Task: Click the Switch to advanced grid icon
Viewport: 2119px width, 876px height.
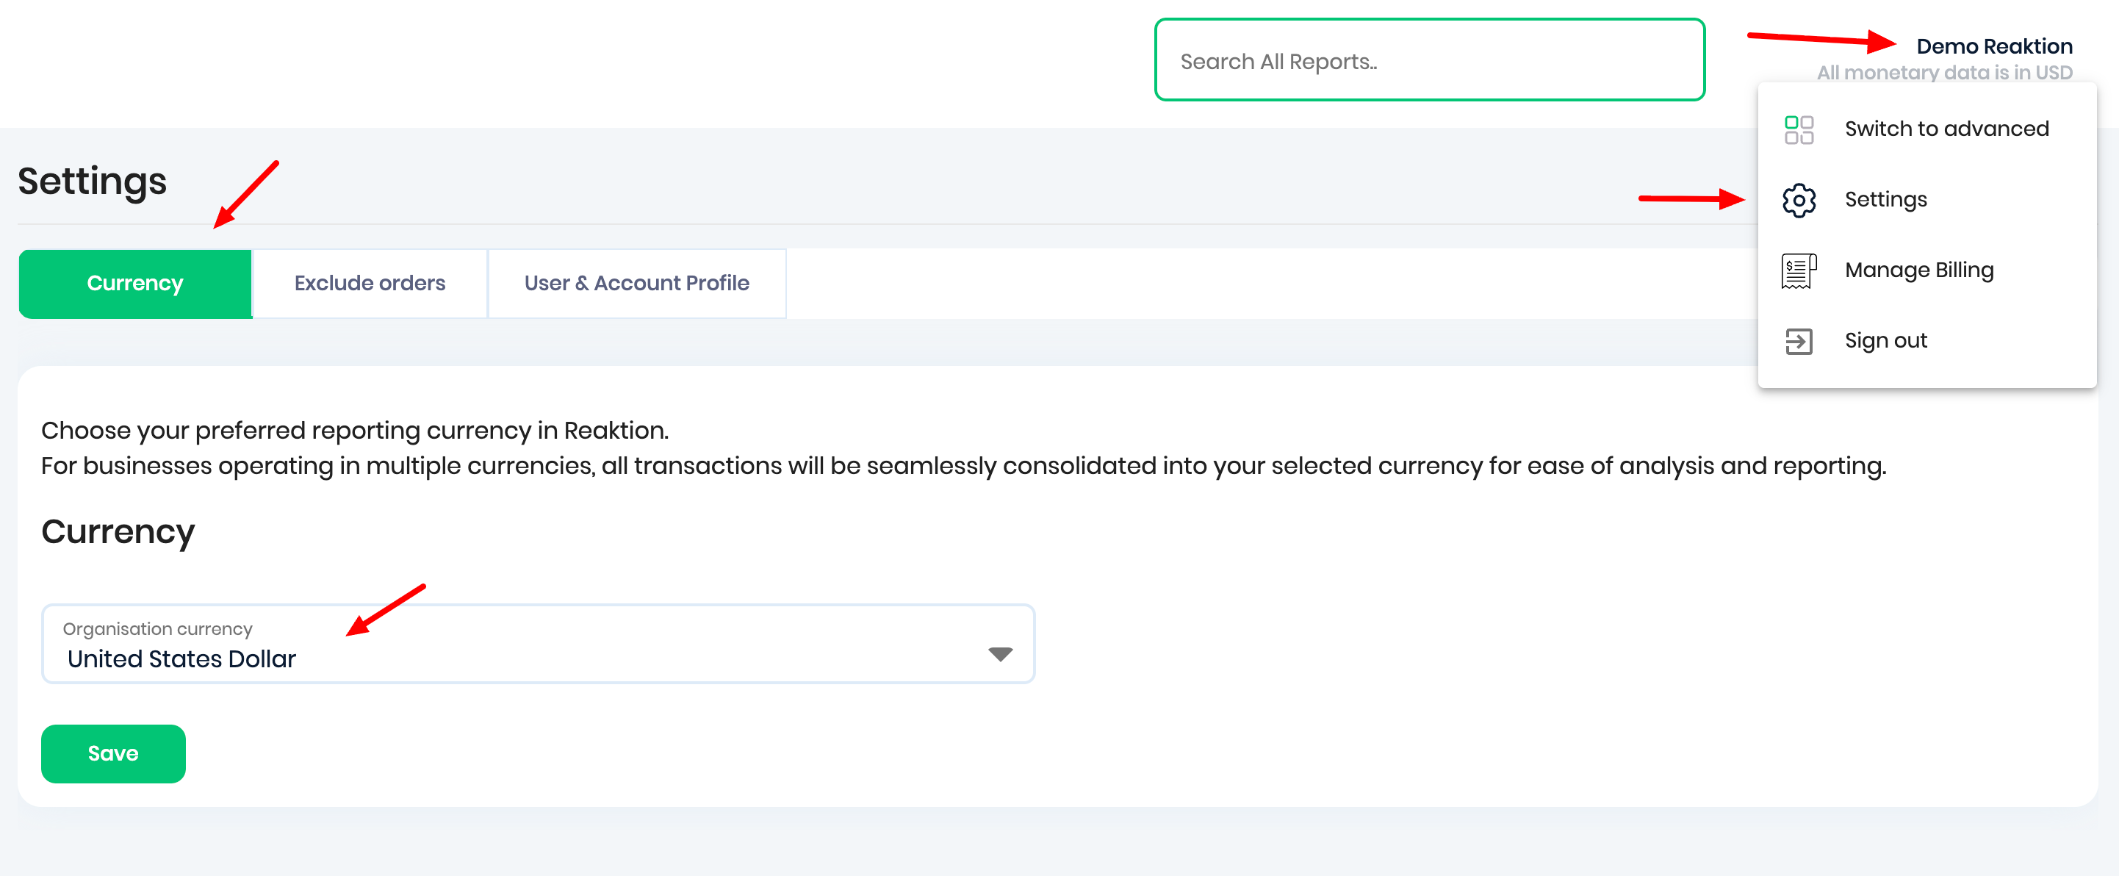Action: (1798, 129)
